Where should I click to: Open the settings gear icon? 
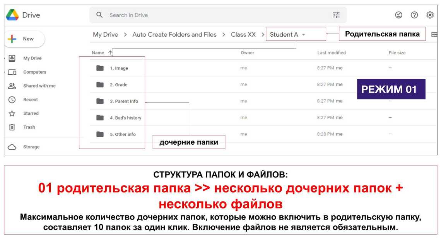pyautogui.click(x=430, y=15)
